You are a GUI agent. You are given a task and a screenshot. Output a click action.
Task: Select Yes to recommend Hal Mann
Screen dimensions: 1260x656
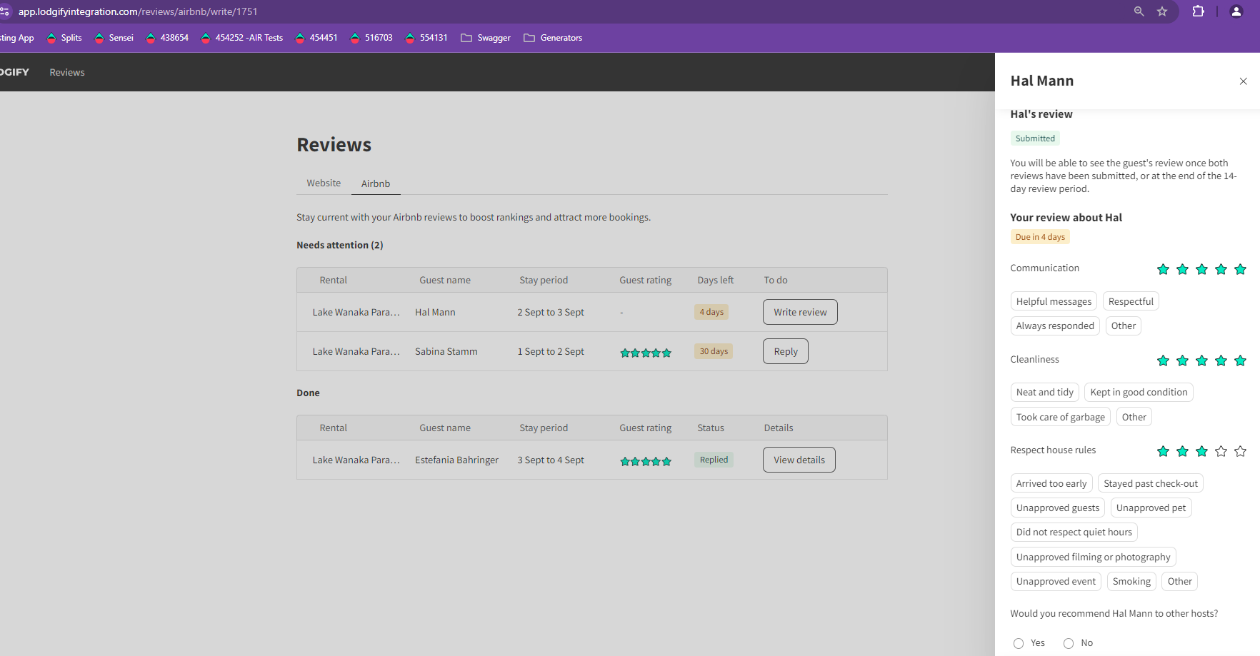[x=1019, y=643]
